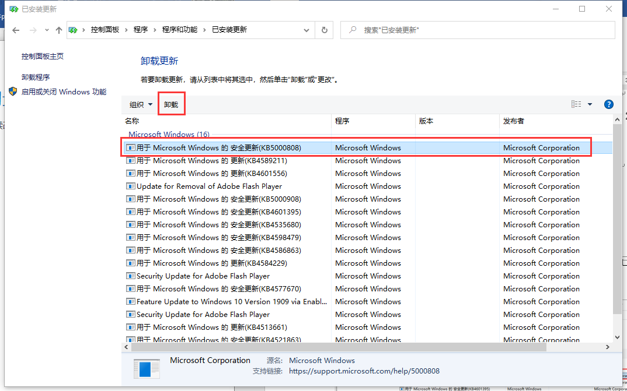Select the KB5000808 security update row

tap(367, 147)
